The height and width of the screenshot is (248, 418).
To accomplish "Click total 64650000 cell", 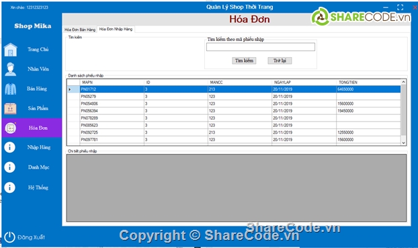I will pyautogui.click(x=368, y=89).
